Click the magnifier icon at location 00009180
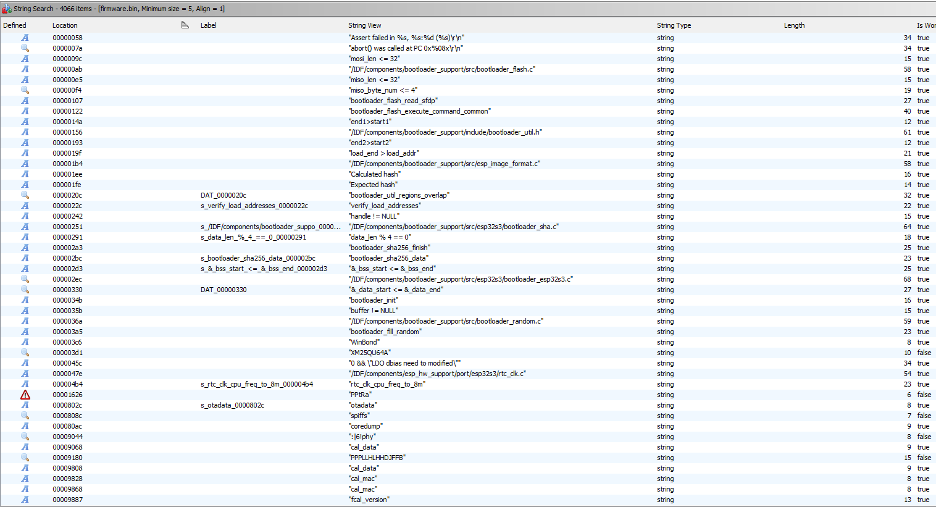This screenshot has width=936, height=507. tap(25, 458)
